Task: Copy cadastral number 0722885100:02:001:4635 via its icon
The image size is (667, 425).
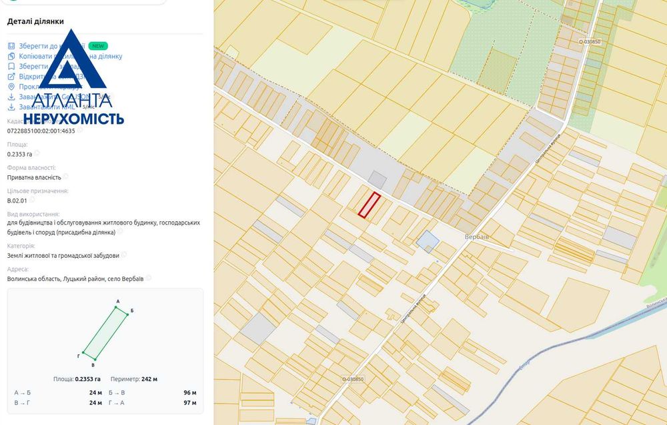Action: pos(79,130)
